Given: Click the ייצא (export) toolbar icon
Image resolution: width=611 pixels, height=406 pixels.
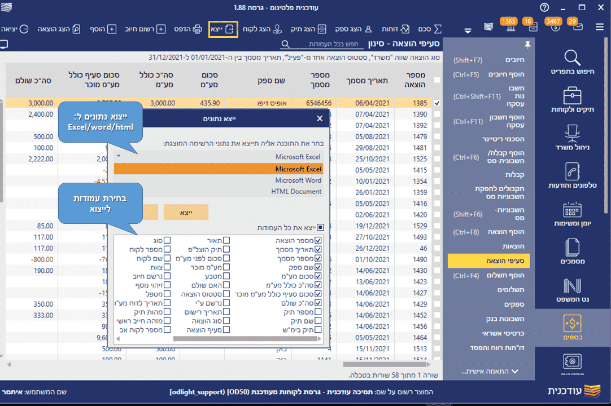Looking at the screenshot, I should 223,29.
